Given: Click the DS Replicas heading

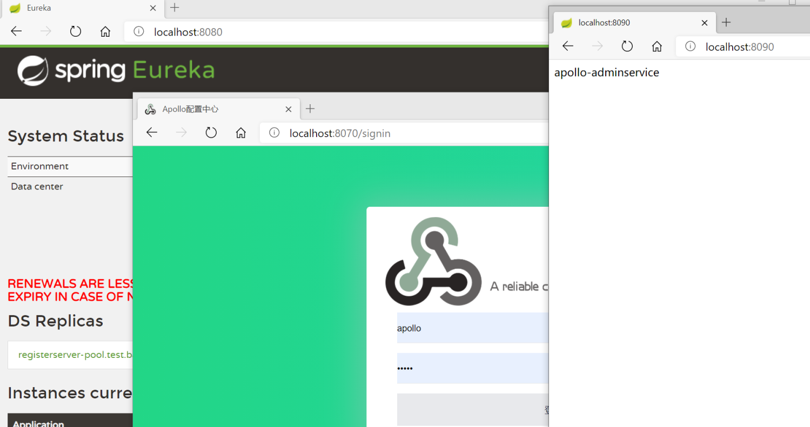Looking at the screenshot, I should pyautogui.click(x=56, y=321).
